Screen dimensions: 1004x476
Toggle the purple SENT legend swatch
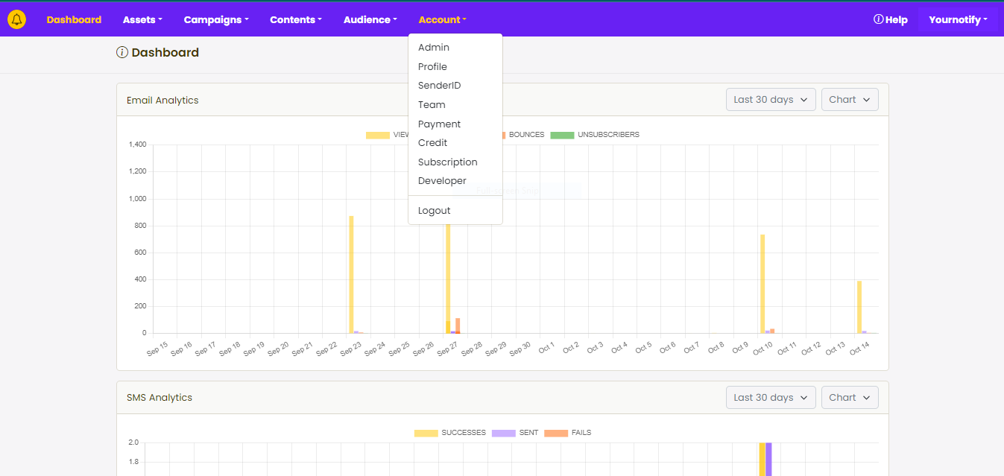click(504, 433)
